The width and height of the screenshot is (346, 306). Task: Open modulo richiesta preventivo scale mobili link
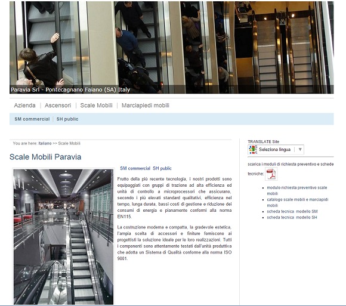click(297, 191)
